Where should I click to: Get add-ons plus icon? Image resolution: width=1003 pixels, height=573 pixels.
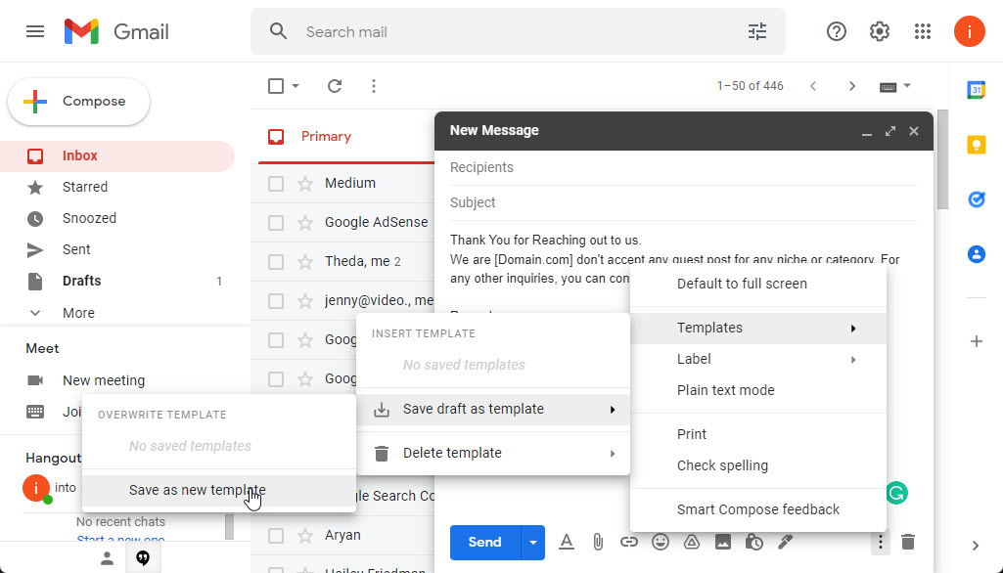pyautogui.click(x=977, y=341)
